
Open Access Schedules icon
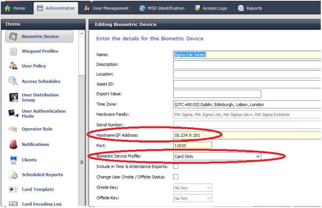tap(13, 81)
